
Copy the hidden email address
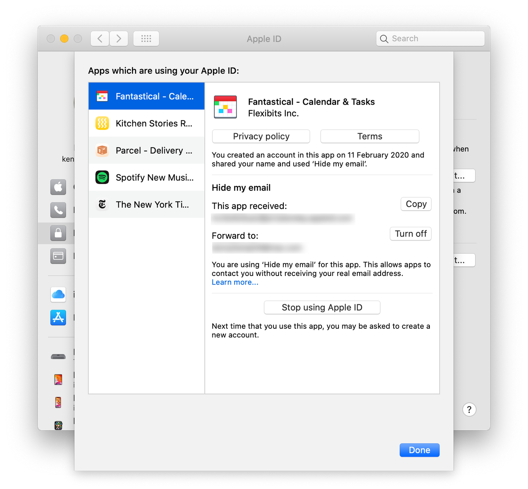pos(416,204)
